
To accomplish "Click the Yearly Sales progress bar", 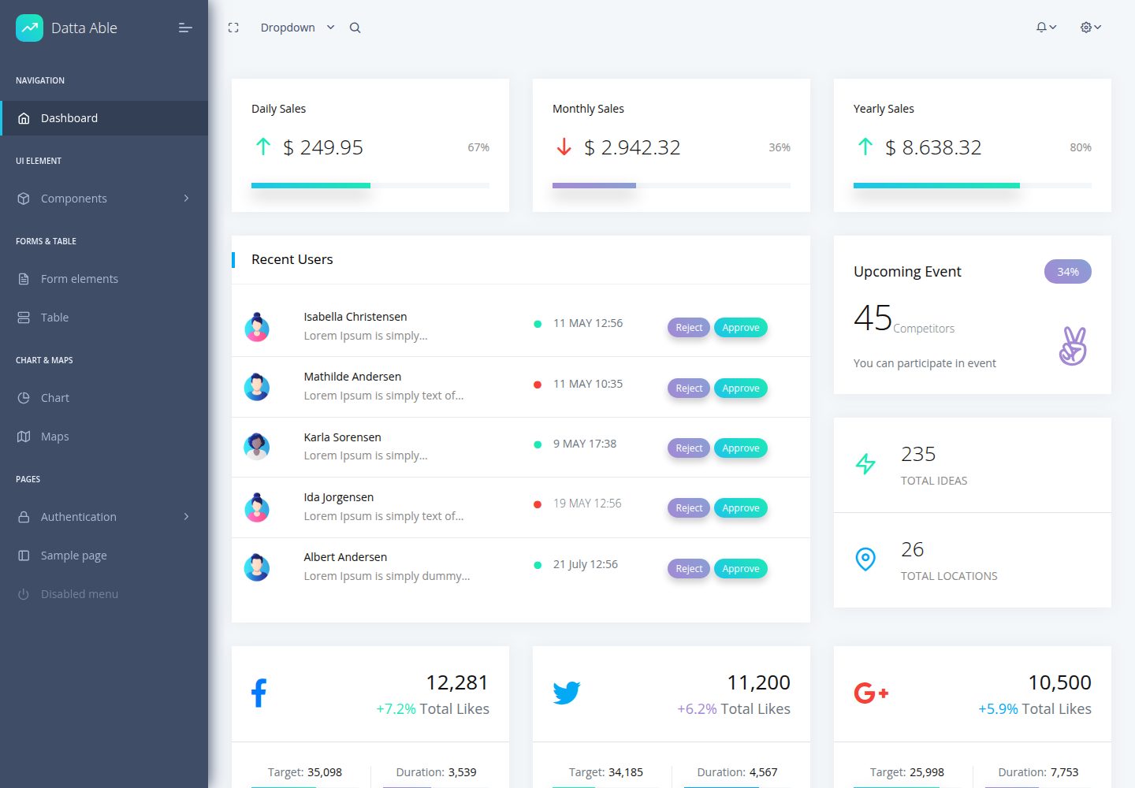I will 973,186.
